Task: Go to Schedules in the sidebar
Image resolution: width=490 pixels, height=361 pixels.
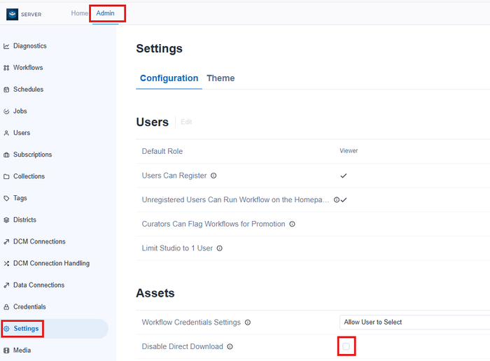Action: point(29,90)
